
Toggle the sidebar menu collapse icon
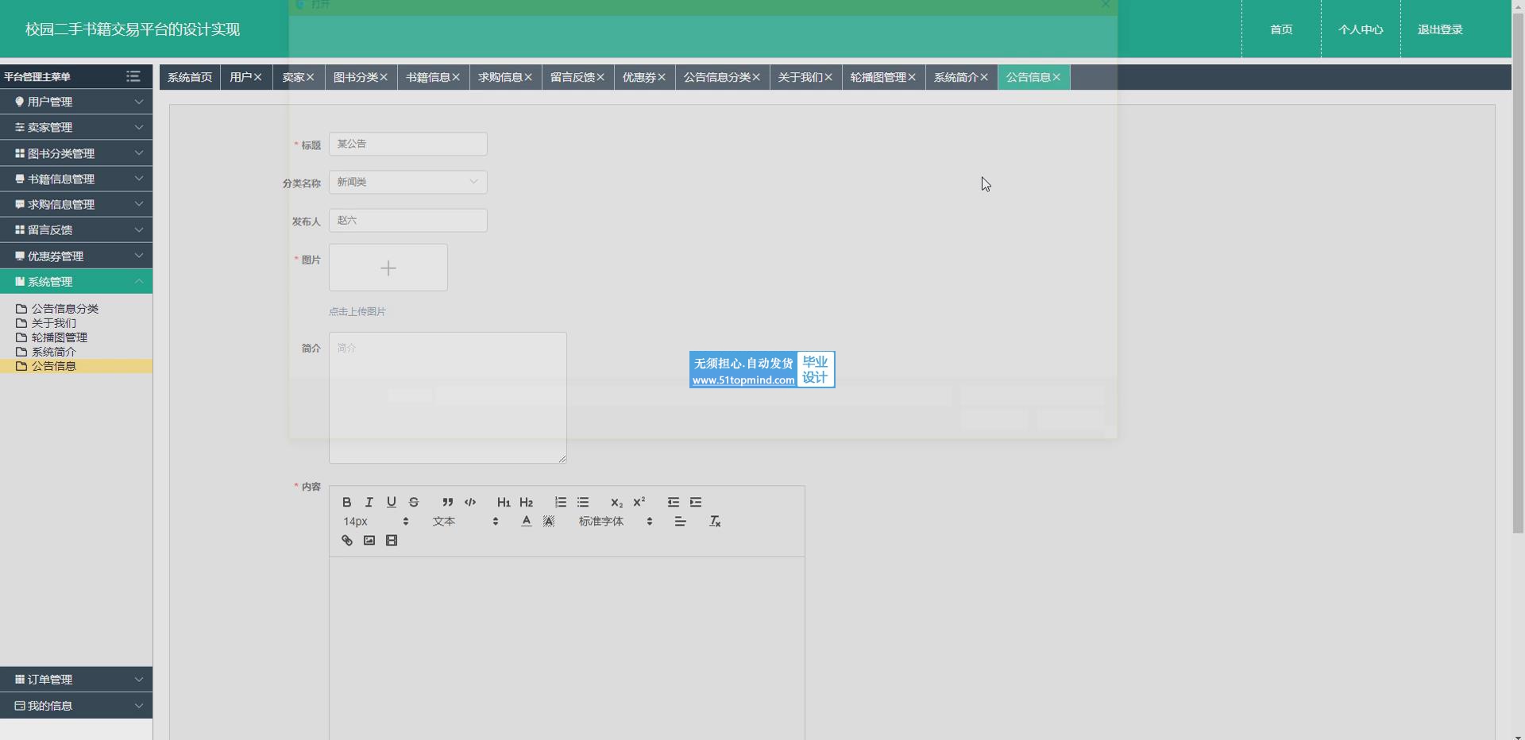click(x=133, y=76)
